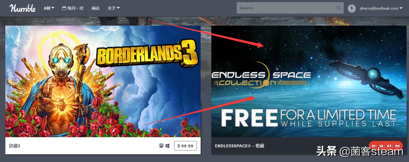Open the ENDLESSSPACE® - 收藏 title link
This screenshot has height=162, width=409.
(x=240, y=146)
